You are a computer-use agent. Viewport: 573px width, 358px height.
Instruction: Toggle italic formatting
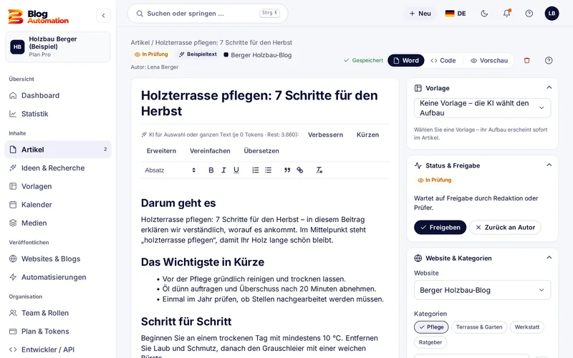point(223,170)
